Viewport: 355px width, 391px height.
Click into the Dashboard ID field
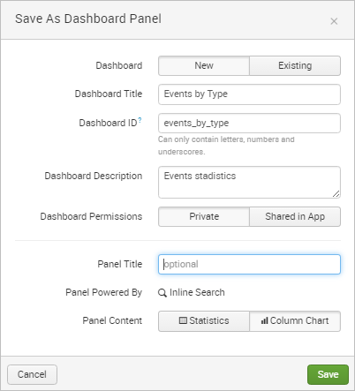[249, 123]
